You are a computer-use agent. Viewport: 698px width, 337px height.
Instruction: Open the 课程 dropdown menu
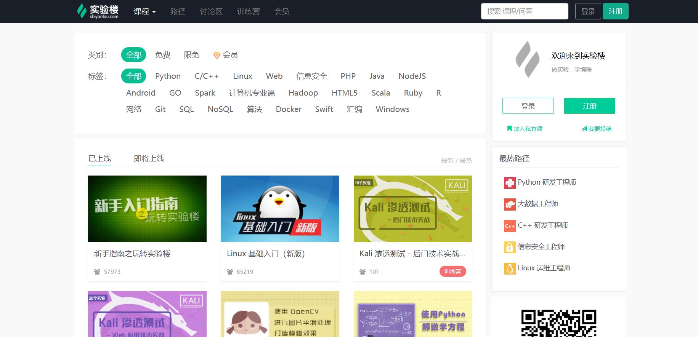tap(145, 11)
